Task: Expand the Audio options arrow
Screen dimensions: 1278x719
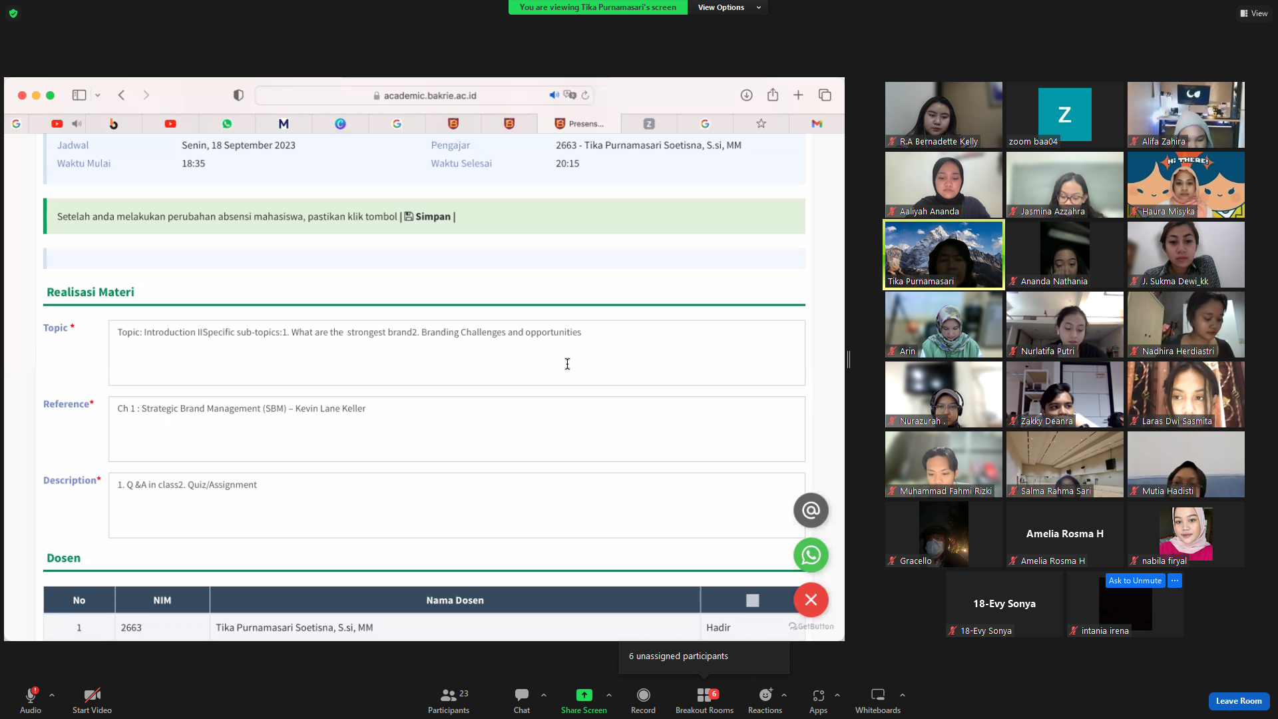Action: tap(52, 695)
